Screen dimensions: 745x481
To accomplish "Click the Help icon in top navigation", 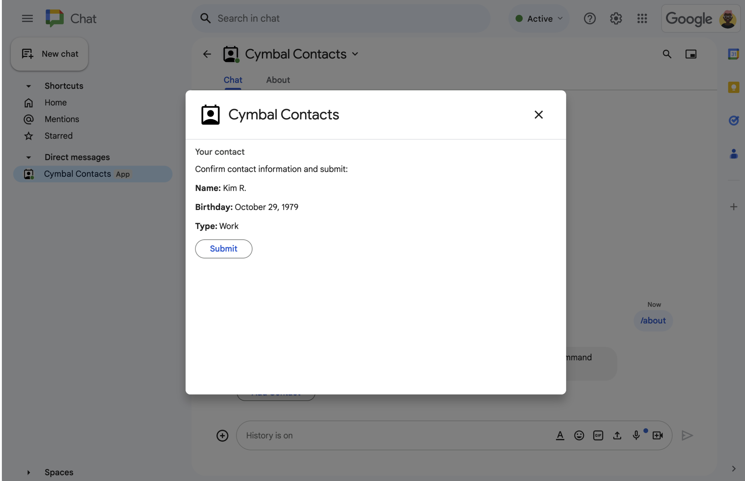I will 590,18.
